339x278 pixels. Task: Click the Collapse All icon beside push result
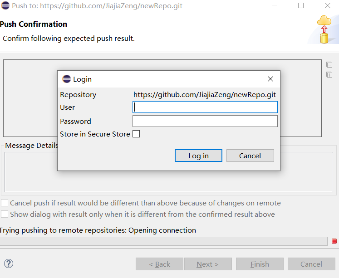pos(329,64)
